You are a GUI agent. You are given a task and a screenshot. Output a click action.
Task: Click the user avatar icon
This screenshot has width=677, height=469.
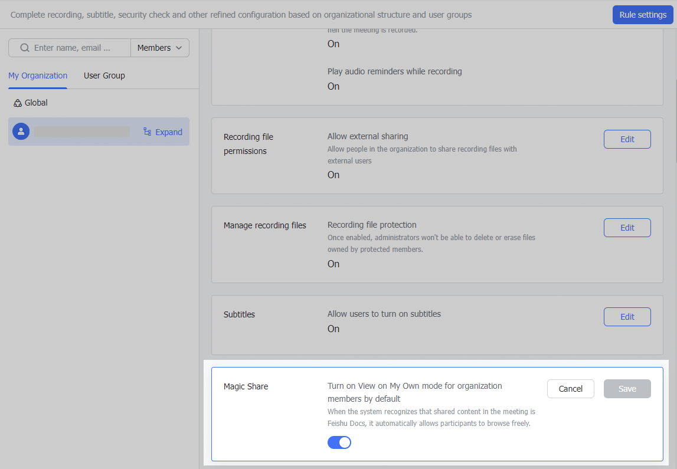pyautogui.click(x=21, y=132)
